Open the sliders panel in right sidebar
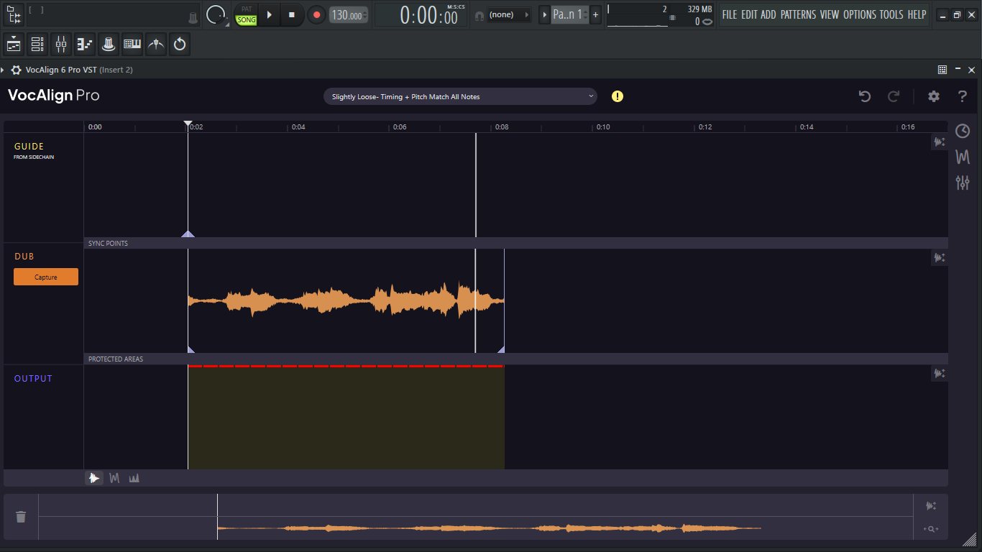The image size is (982, 552). (963, 183)
